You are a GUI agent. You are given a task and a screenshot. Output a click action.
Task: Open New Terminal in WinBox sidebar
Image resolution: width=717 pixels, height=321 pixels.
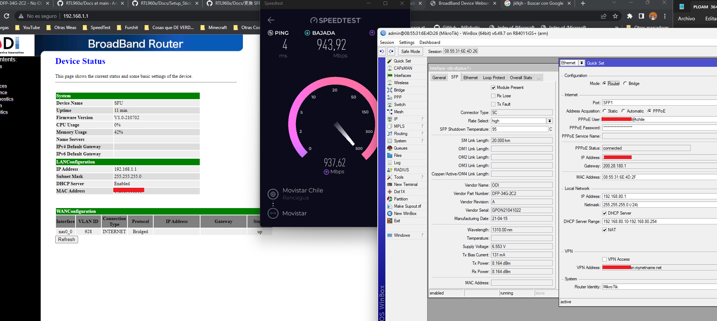390,184
